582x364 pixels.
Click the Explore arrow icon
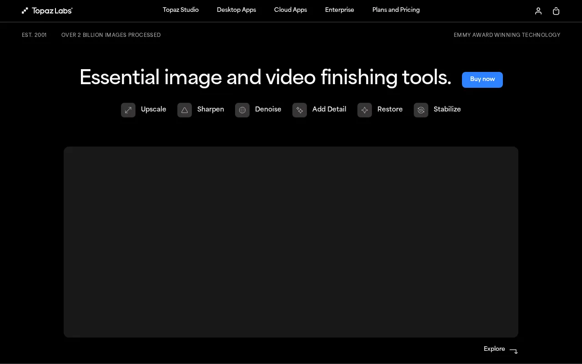tap(514, 351)
